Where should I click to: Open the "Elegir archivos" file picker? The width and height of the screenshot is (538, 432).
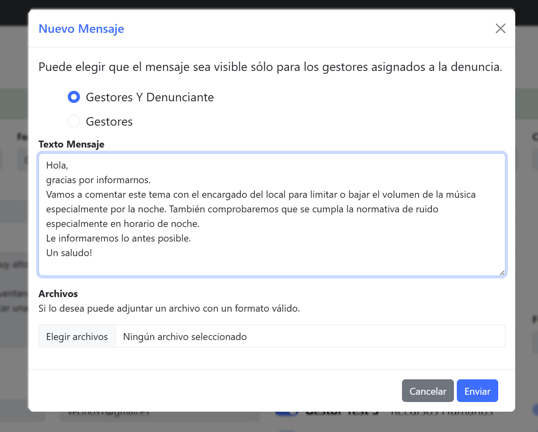[x=77, y=336]
